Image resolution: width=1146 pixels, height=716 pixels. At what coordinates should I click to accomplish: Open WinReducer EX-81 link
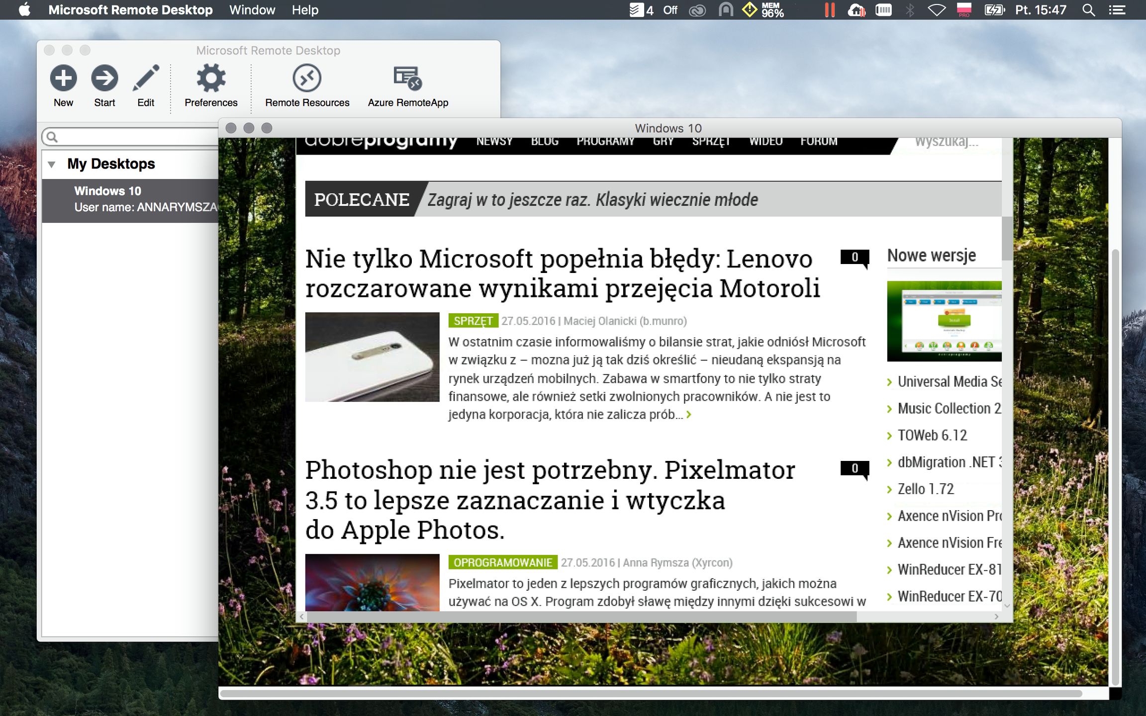point(949,569)
